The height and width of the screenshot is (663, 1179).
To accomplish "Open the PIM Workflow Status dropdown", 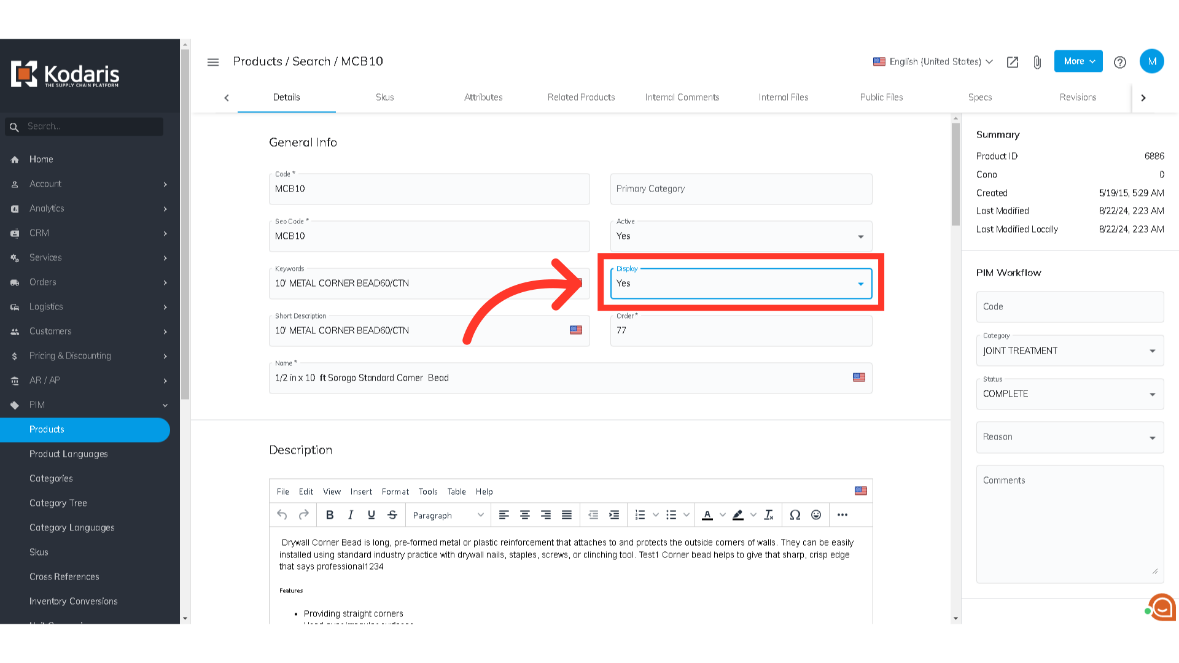I will pyautogui.click(x=1069, y=394).
